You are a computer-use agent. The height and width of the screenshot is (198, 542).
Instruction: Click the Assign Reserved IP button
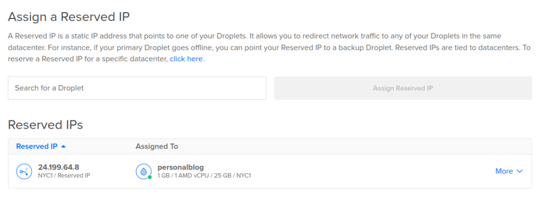[x=403, y=88]
